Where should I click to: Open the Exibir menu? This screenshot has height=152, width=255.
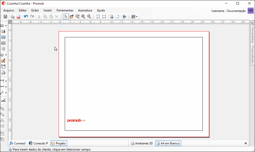point(35,10)
